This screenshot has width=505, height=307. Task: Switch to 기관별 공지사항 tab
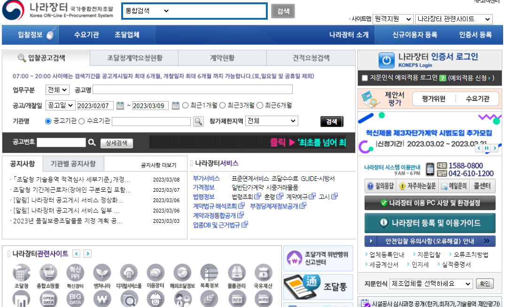[73, 164]
